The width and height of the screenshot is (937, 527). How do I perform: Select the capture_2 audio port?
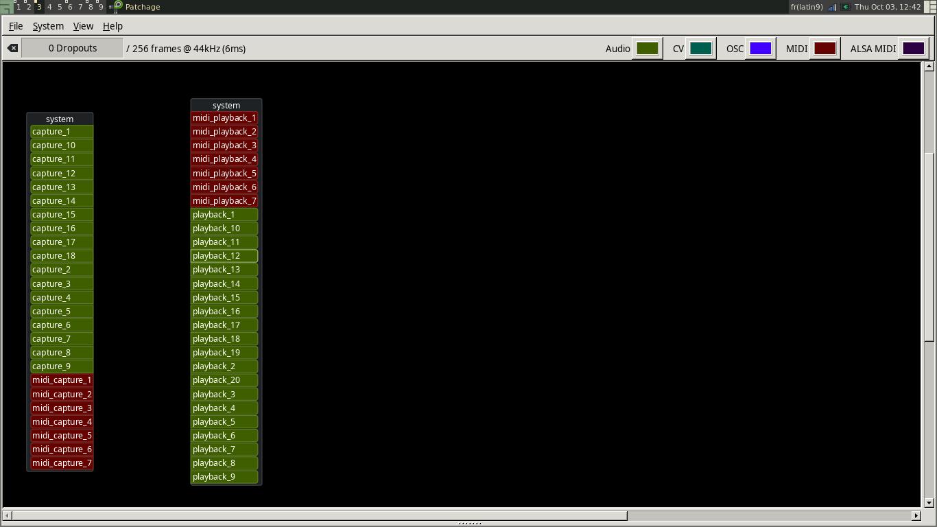pos(62,270)
